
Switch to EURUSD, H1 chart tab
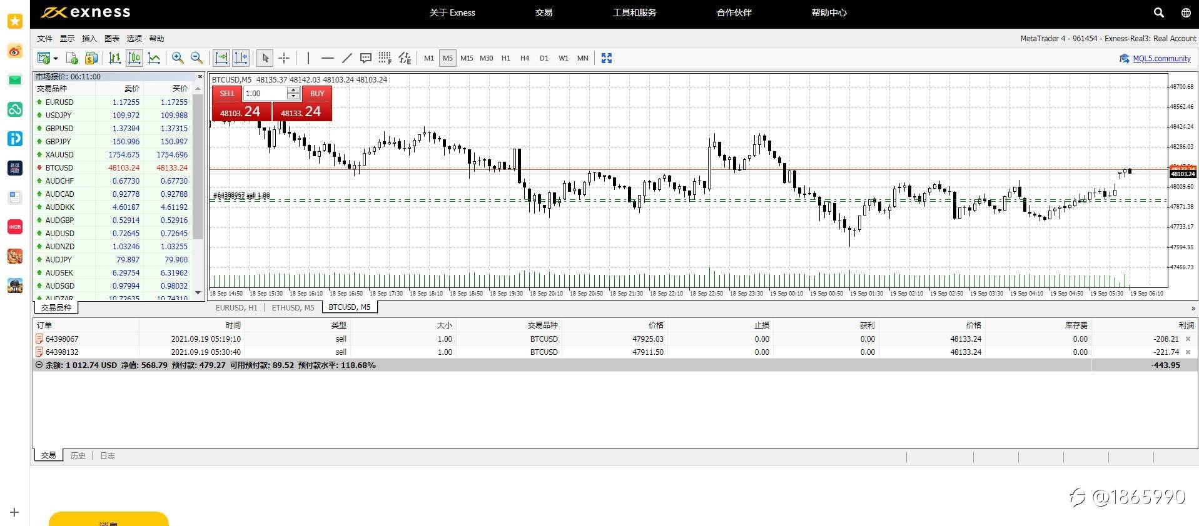coord(236,307)
